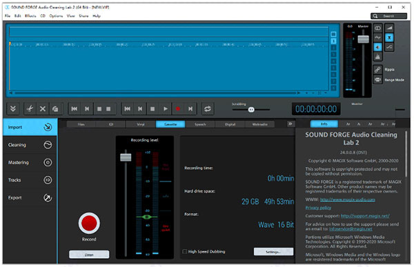Click the Scrubbing slider knob

pyautogui.click(x=251, y=109)
